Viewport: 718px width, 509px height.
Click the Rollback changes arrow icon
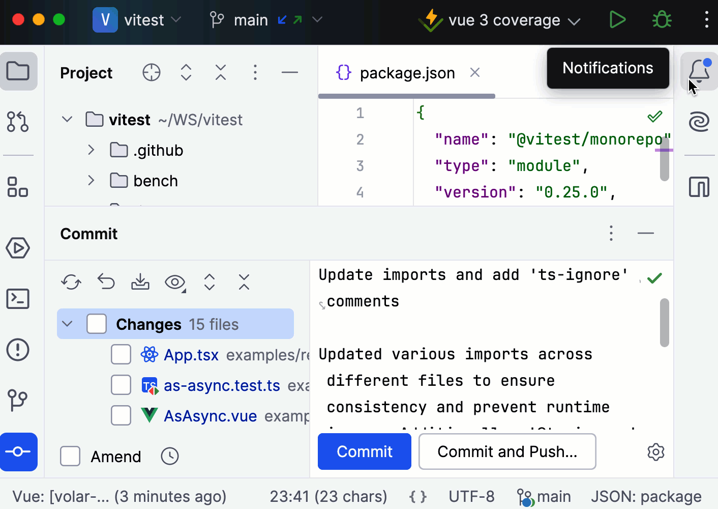pyautogui.click(x=106, y=281)
